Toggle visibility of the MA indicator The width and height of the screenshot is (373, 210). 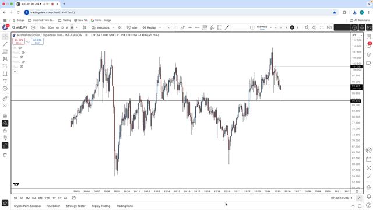click(20, 48)
